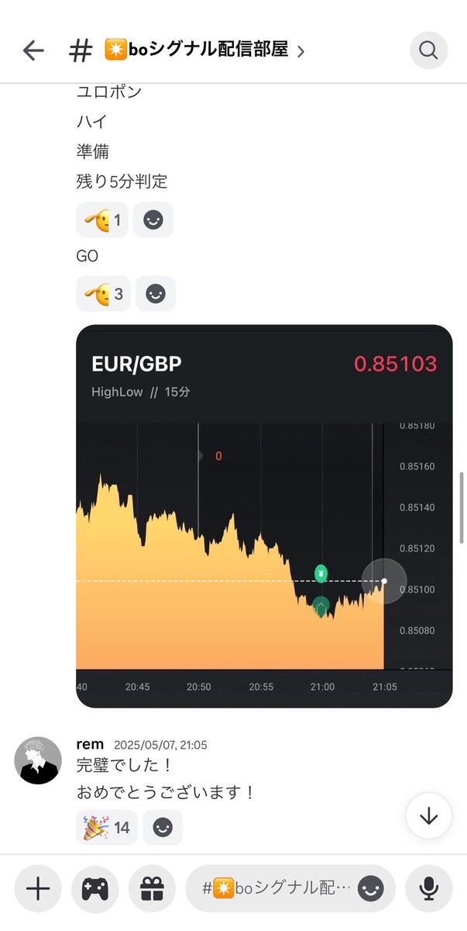The height and width of the screenshot is (931, 467).
Task: Add reaction beside the party popper count
Action: pyautogui.click(x=163, y=827)
